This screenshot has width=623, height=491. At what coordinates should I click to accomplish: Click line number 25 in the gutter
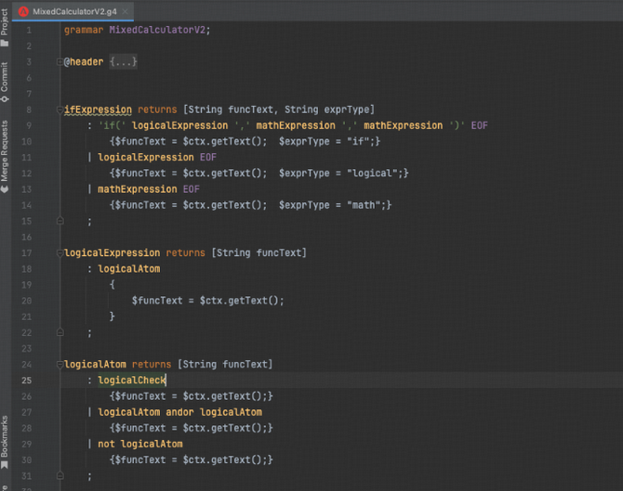tap(26, 381)
